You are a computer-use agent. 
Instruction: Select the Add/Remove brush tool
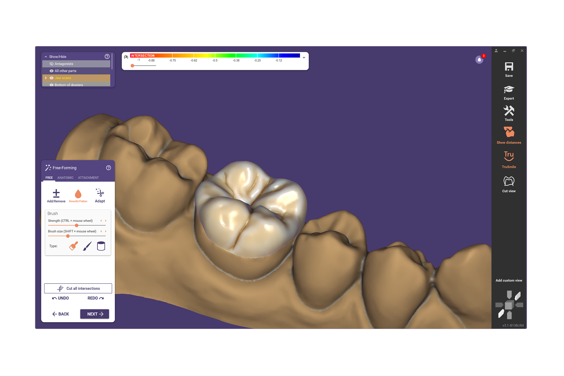[56, 194]
